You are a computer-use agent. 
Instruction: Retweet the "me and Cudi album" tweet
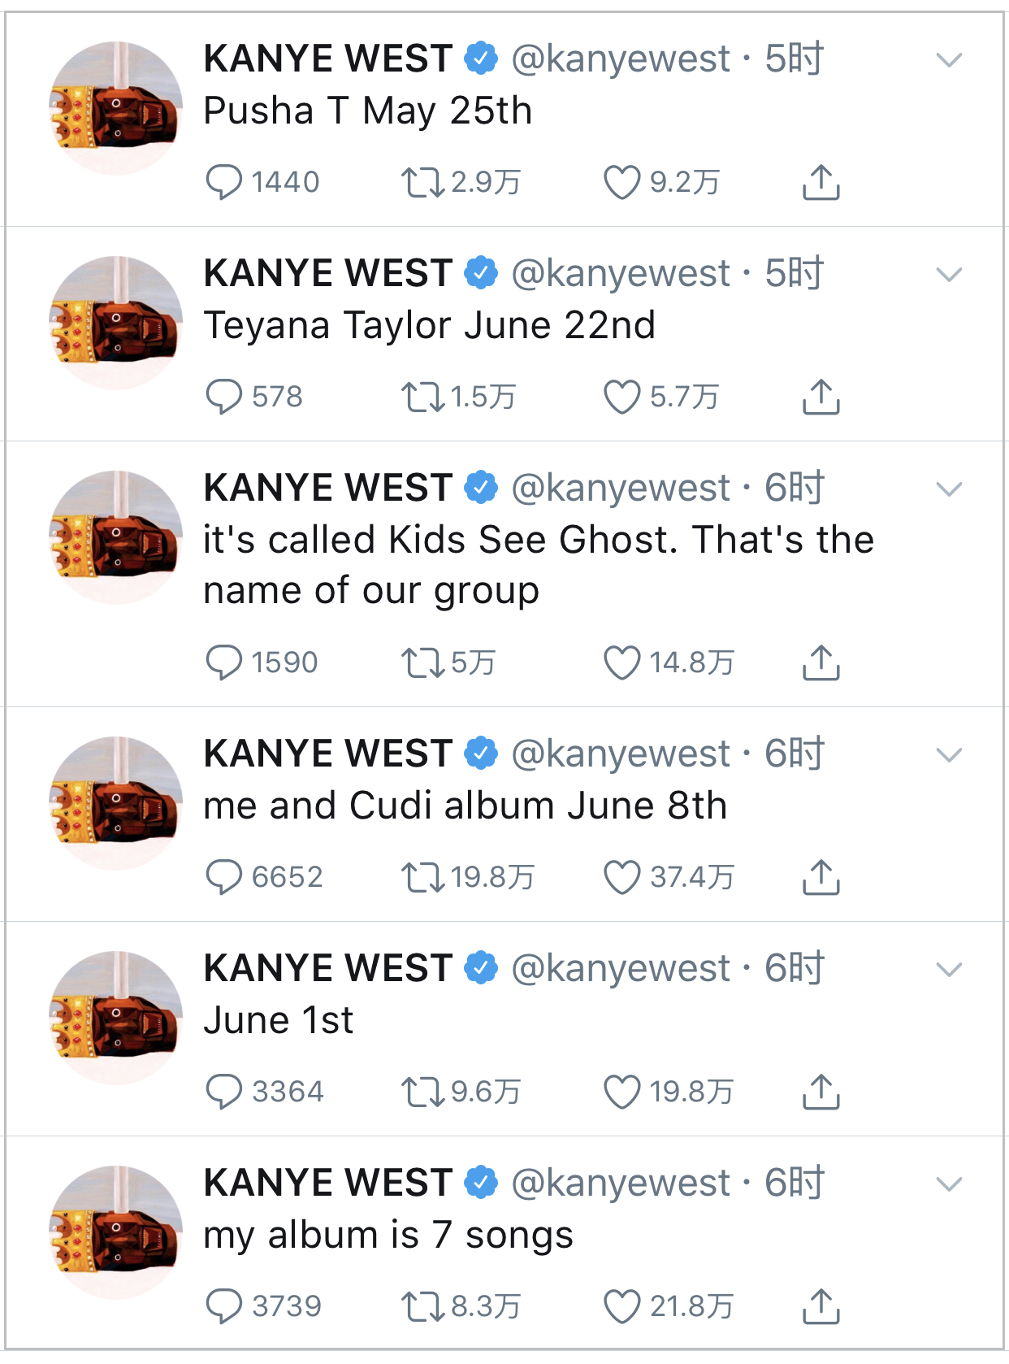coord(422,877)
